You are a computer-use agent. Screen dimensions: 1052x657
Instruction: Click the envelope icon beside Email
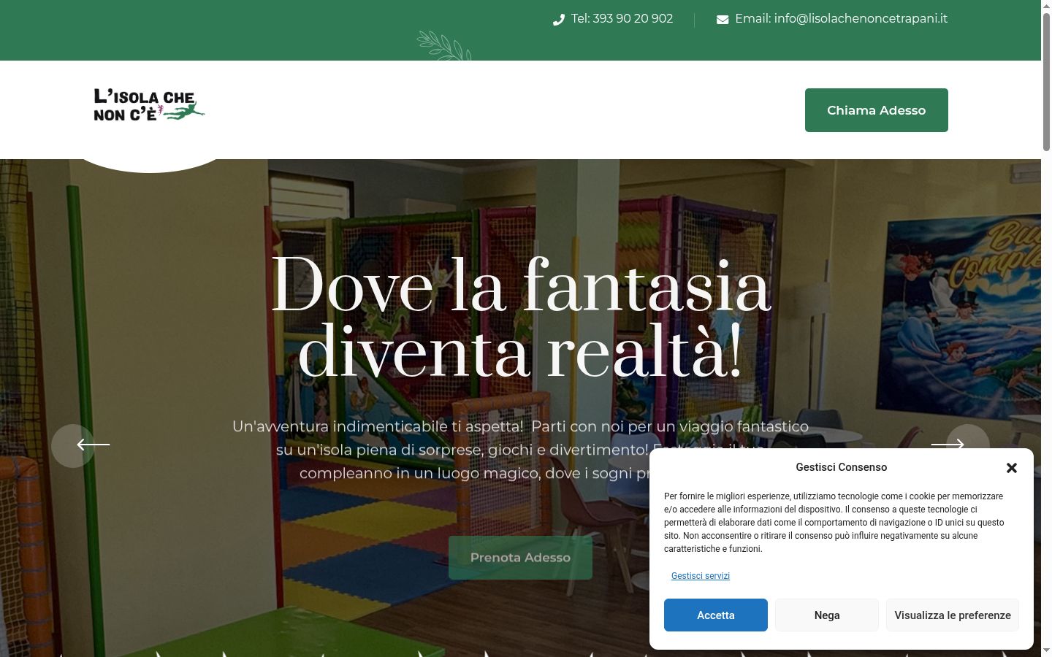[x=723, y=20]
